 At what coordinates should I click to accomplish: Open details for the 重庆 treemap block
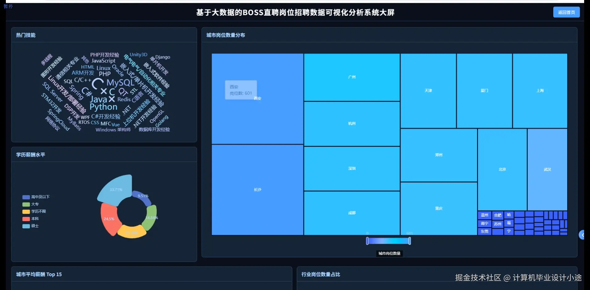click(x=439, y=208)
